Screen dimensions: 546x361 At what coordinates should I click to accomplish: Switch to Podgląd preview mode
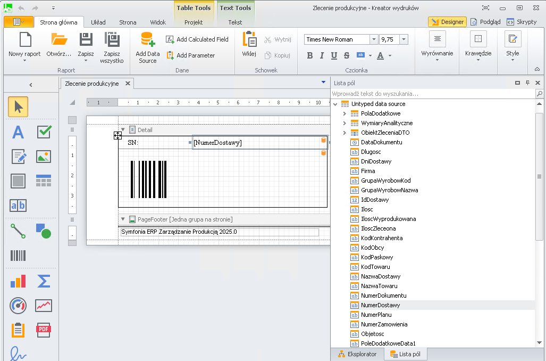485,22
